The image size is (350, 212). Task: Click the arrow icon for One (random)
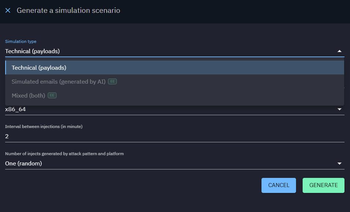339,164
